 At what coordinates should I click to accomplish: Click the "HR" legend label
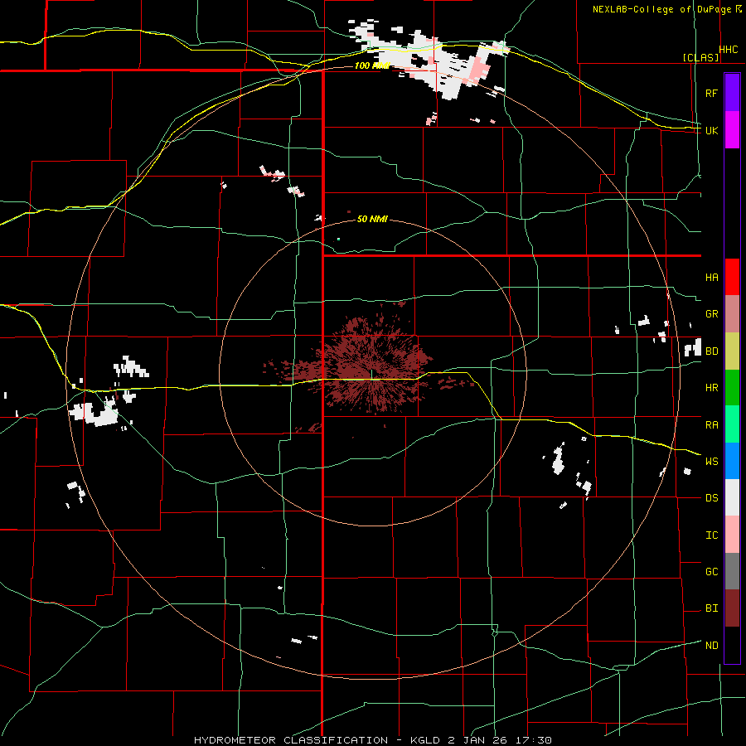tap(711, 388)
